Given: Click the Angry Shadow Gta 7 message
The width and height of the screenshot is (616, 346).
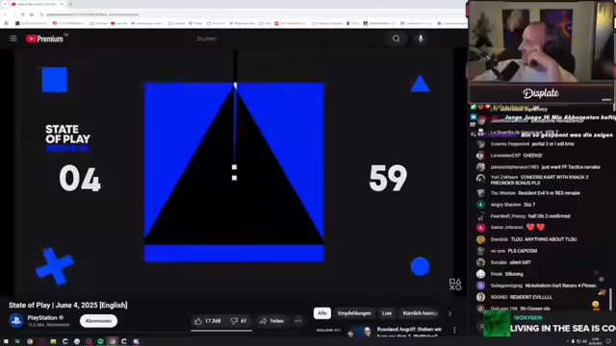Looking at the screenshot, I should 506,205.
